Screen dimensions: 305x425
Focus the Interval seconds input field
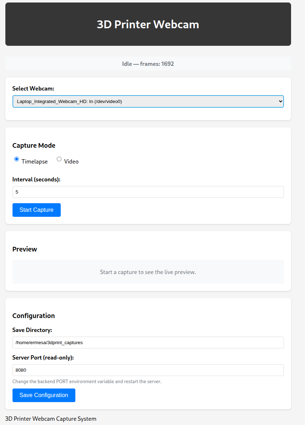148,192
